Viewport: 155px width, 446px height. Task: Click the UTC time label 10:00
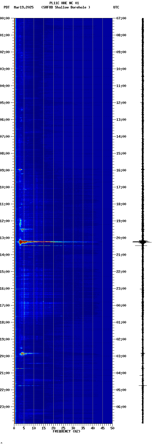tap(121, 69)
